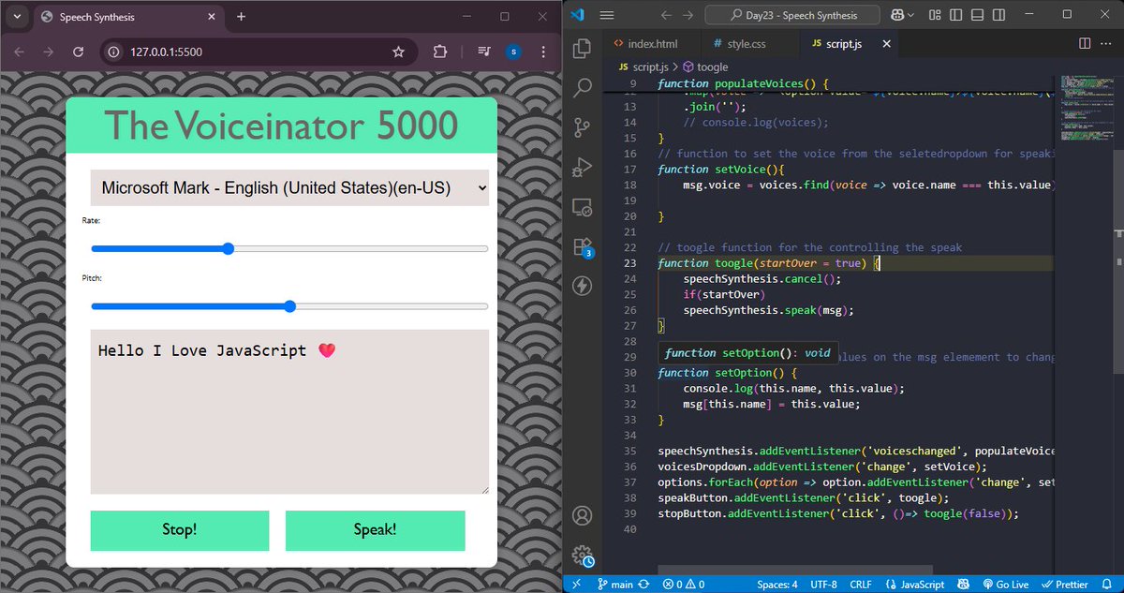
Task: Switch to the index.html tab
Action: [x=647, y=43]
